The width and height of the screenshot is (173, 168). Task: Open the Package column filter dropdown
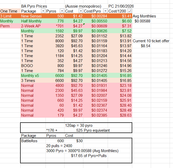click(x=43, y=11)
